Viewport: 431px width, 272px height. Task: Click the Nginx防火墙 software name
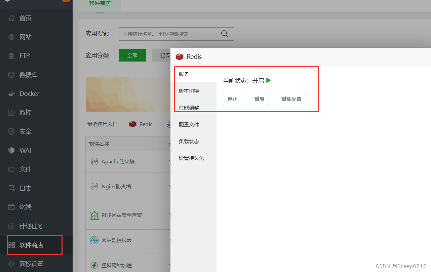click(x=116, y=186)
